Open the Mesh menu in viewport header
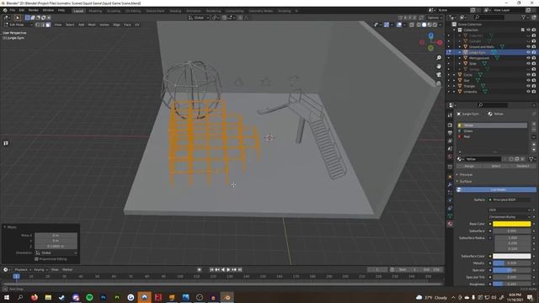This screenshot has width=539, height=303. 92,24
